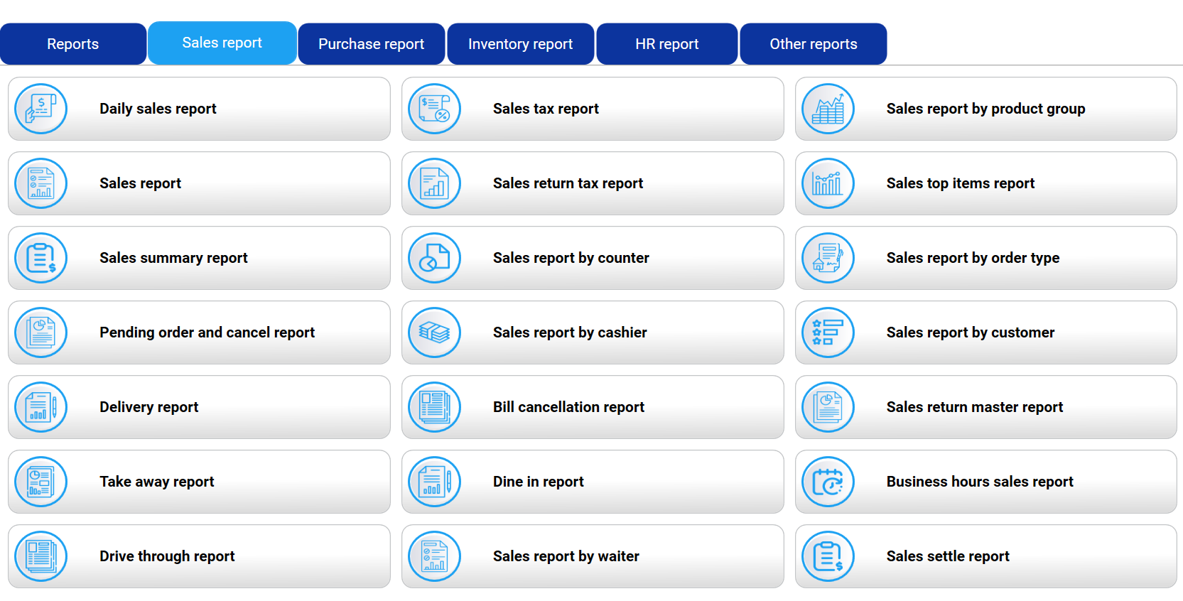Open the Drive through report
The image size is (1183, 601).
pyautogui.click(x=167, y=556)
